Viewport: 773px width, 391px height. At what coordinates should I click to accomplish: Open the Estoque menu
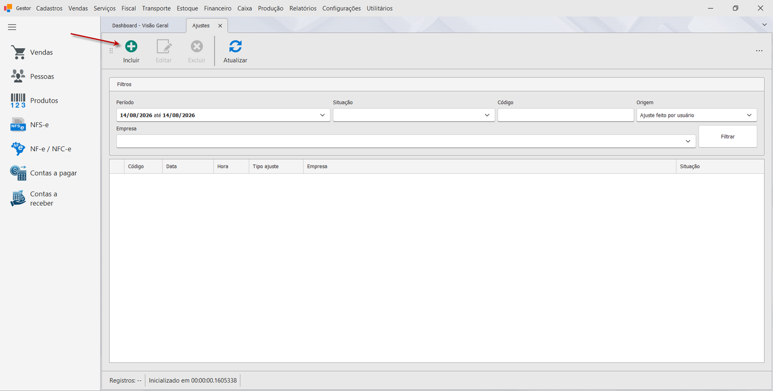pos(187,8)
